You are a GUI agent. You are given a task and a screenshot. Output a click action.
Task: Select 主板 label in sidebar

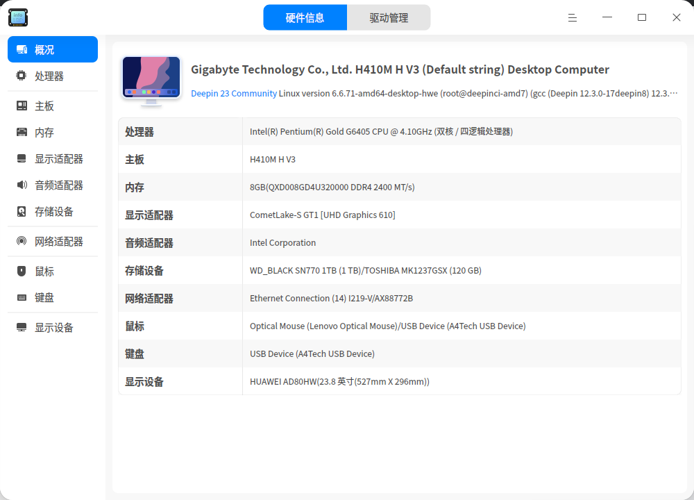click(44, 106)
